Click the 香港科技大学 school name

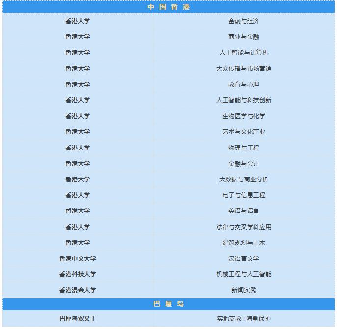click(x=78, y=274)
